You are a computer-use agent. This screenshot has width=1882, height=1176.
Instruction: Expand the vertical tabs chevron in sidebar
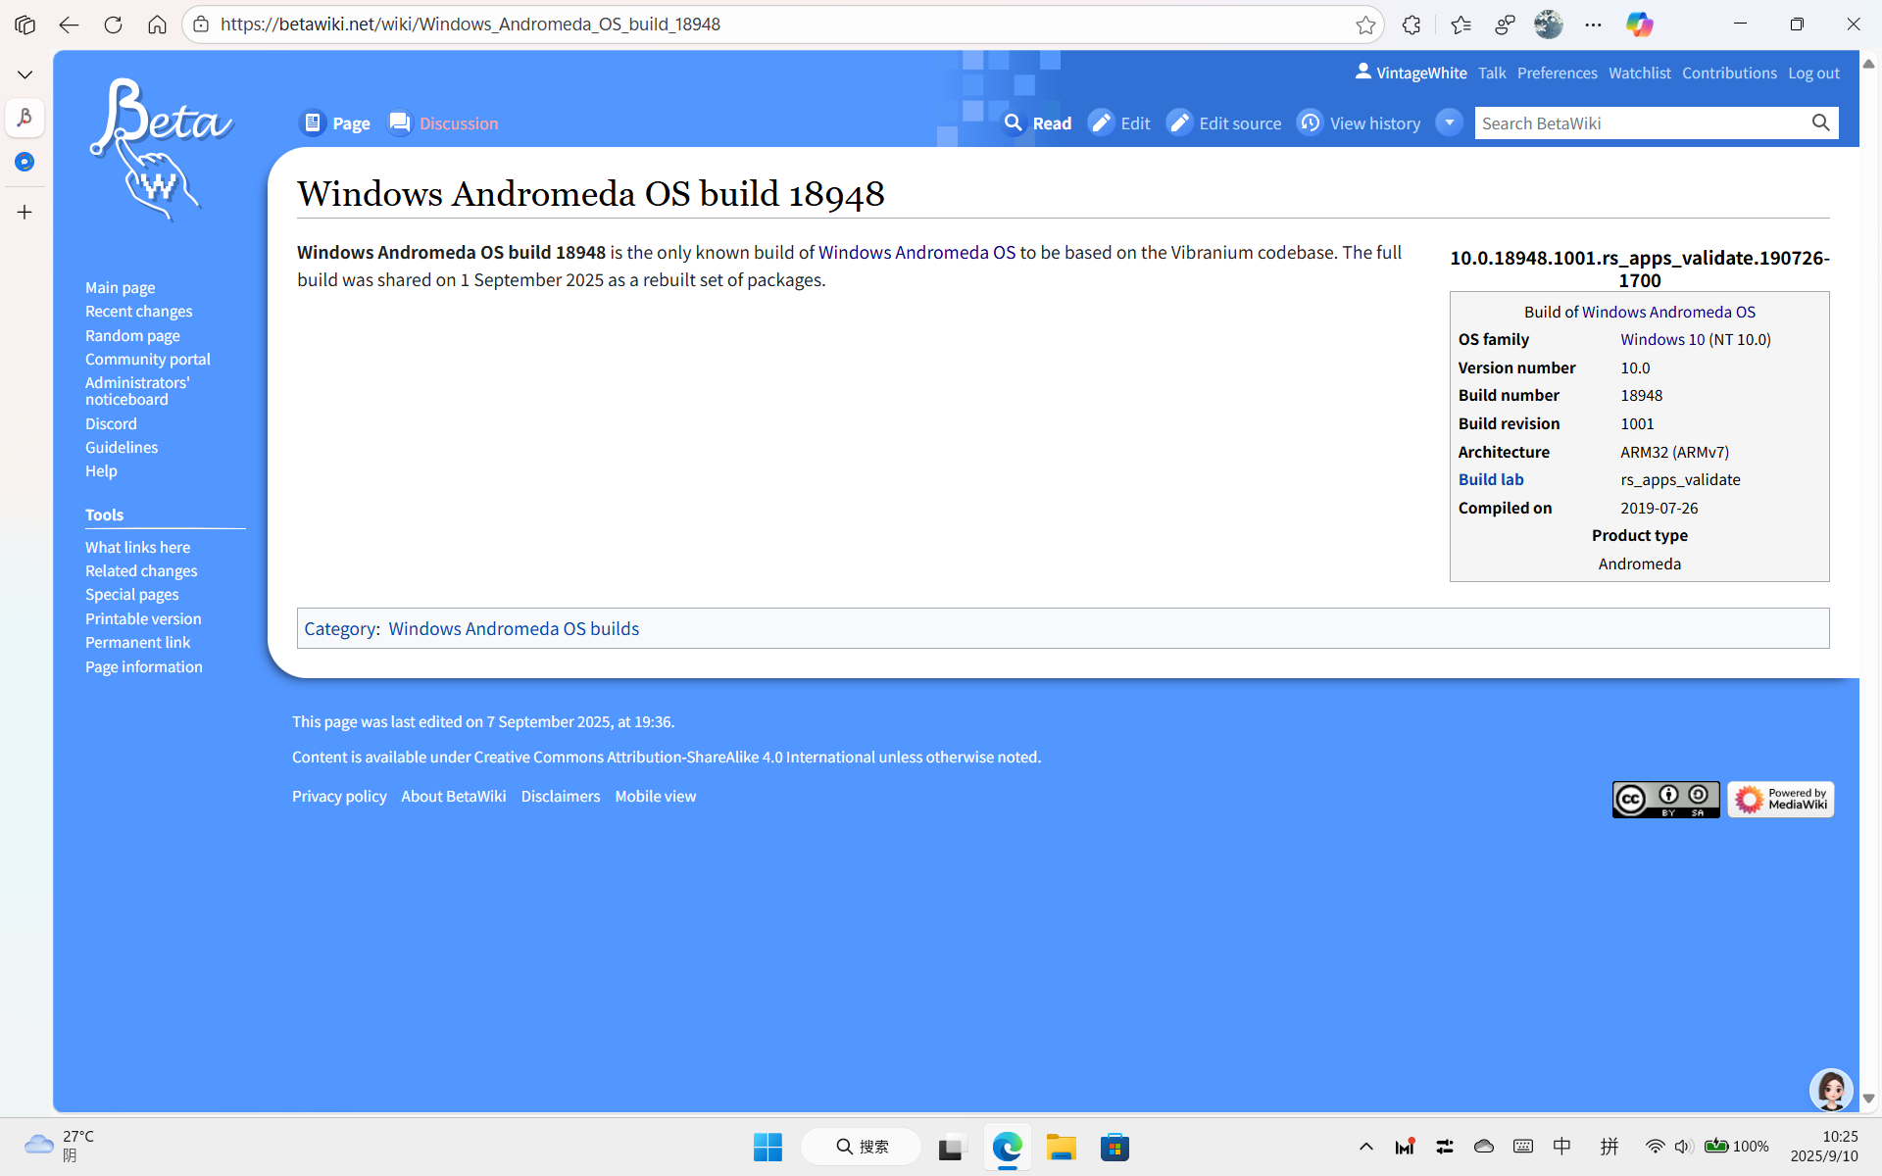coord(25,74)
